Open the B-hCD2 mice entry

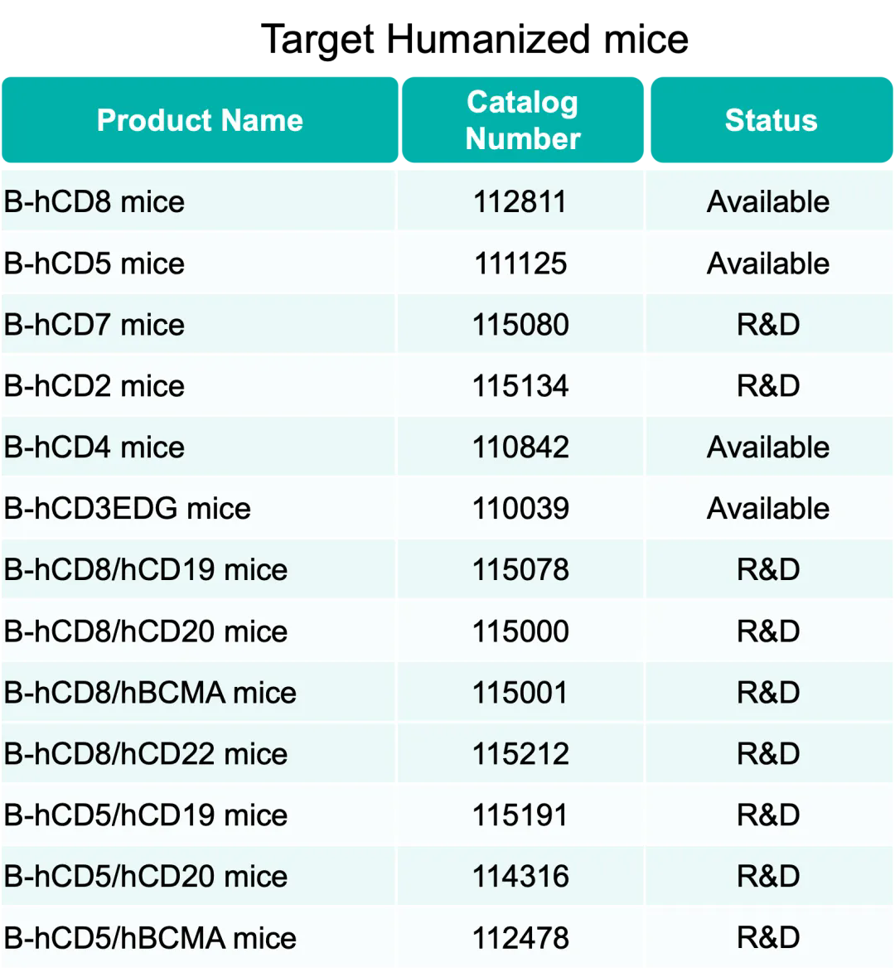tap(94, 385)
